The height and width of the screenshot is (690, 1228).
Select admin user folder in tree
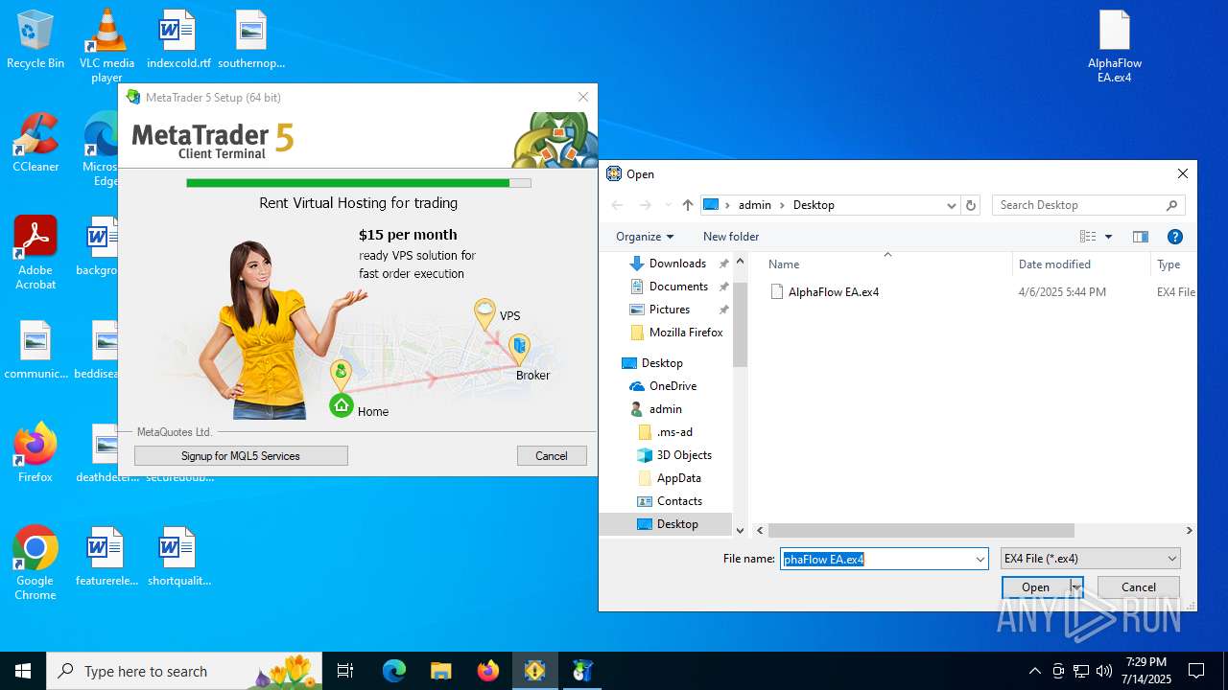coord(664,409)
